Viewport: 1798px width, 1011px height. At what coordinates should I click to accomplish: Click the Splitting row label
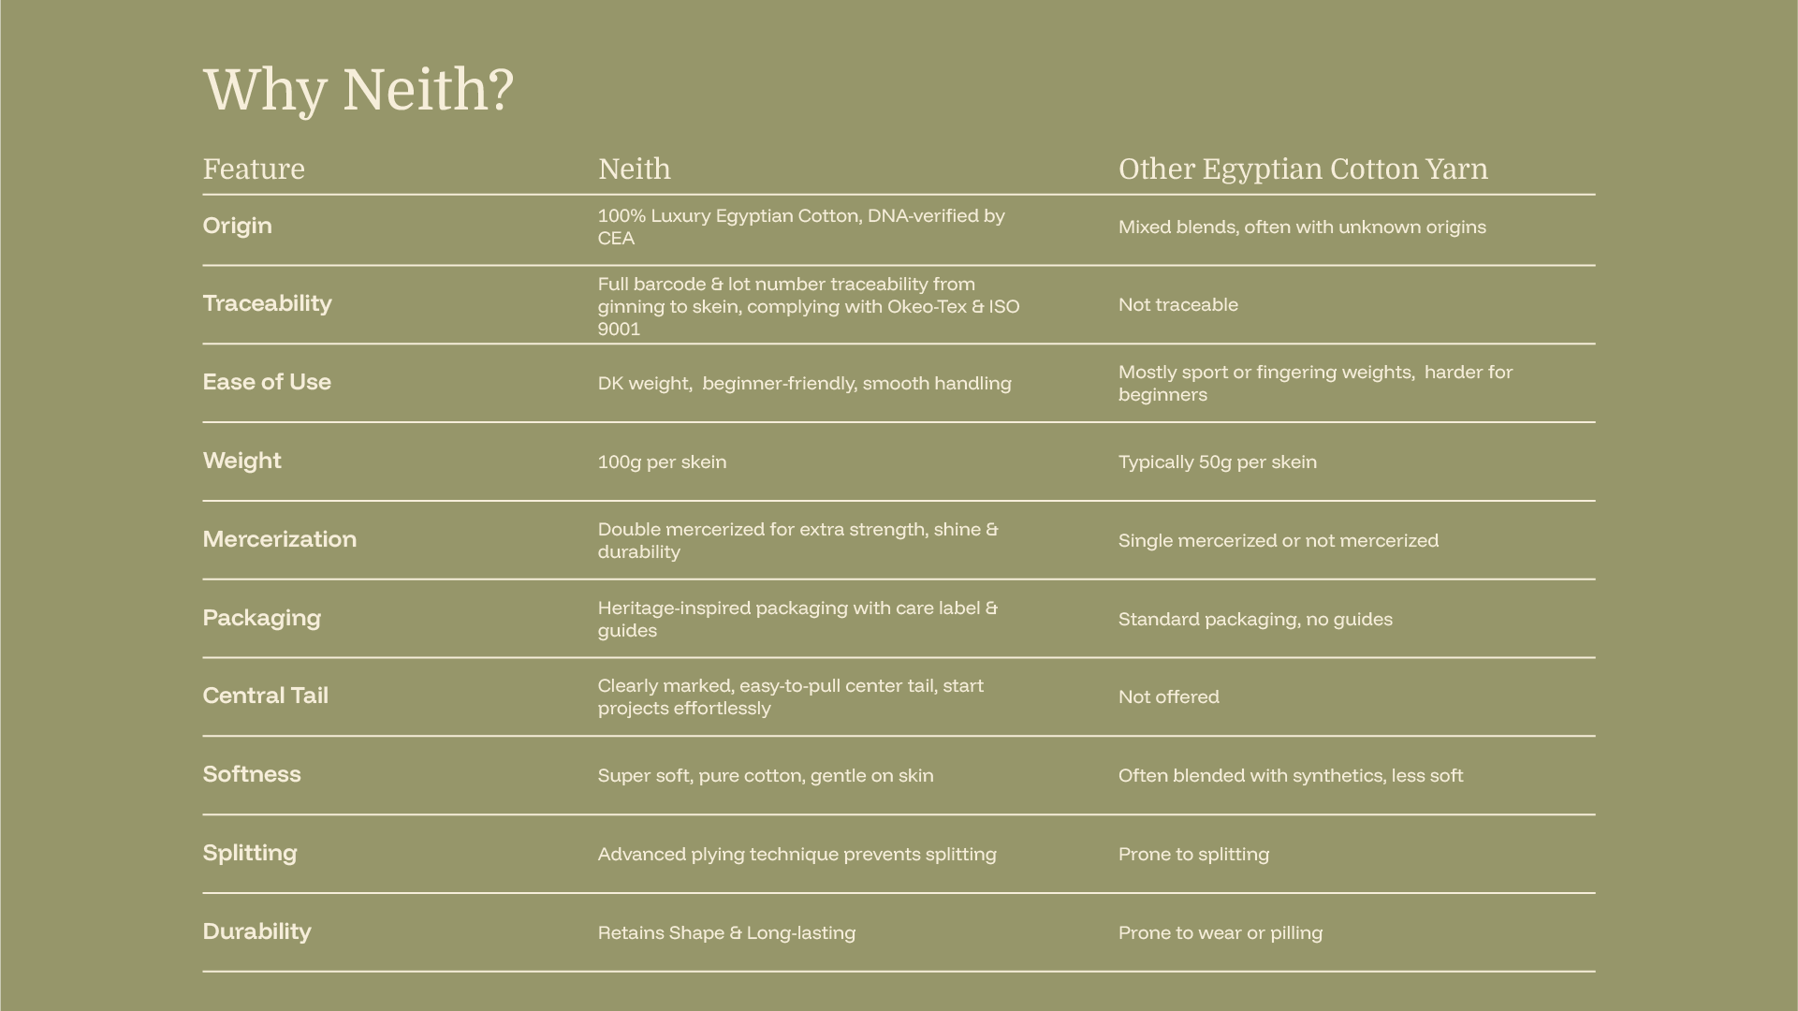[x=249, y=854]
